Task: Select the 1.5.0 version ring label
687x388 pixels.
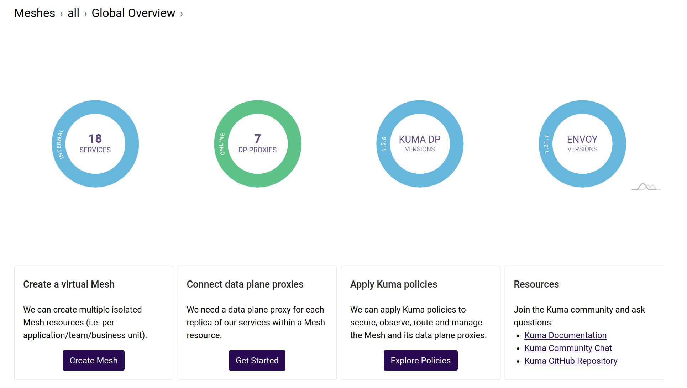Action: 384,144
